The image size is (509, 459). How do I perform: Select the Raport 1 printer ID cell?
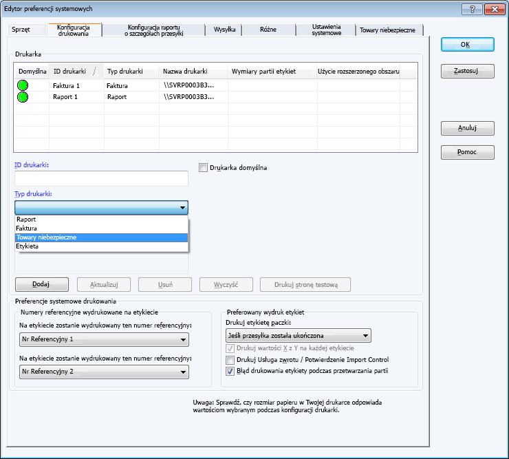(76, 97)
